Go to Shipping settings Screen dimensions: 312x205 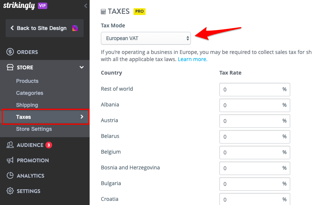[x=27, y=105]
